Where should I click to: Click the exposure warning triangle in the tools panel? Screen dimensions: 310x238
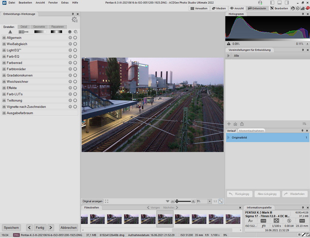10,32
